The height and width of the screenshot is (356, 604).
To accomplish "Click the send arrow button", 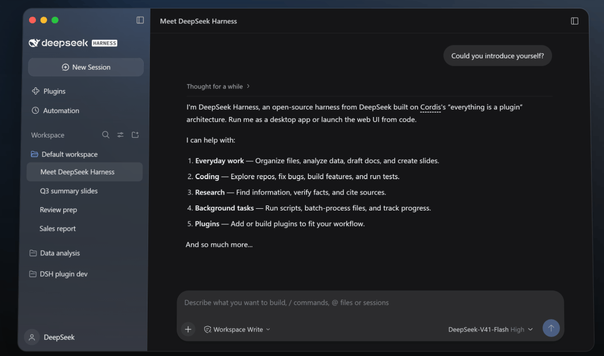I will click(x=551, y=328).
